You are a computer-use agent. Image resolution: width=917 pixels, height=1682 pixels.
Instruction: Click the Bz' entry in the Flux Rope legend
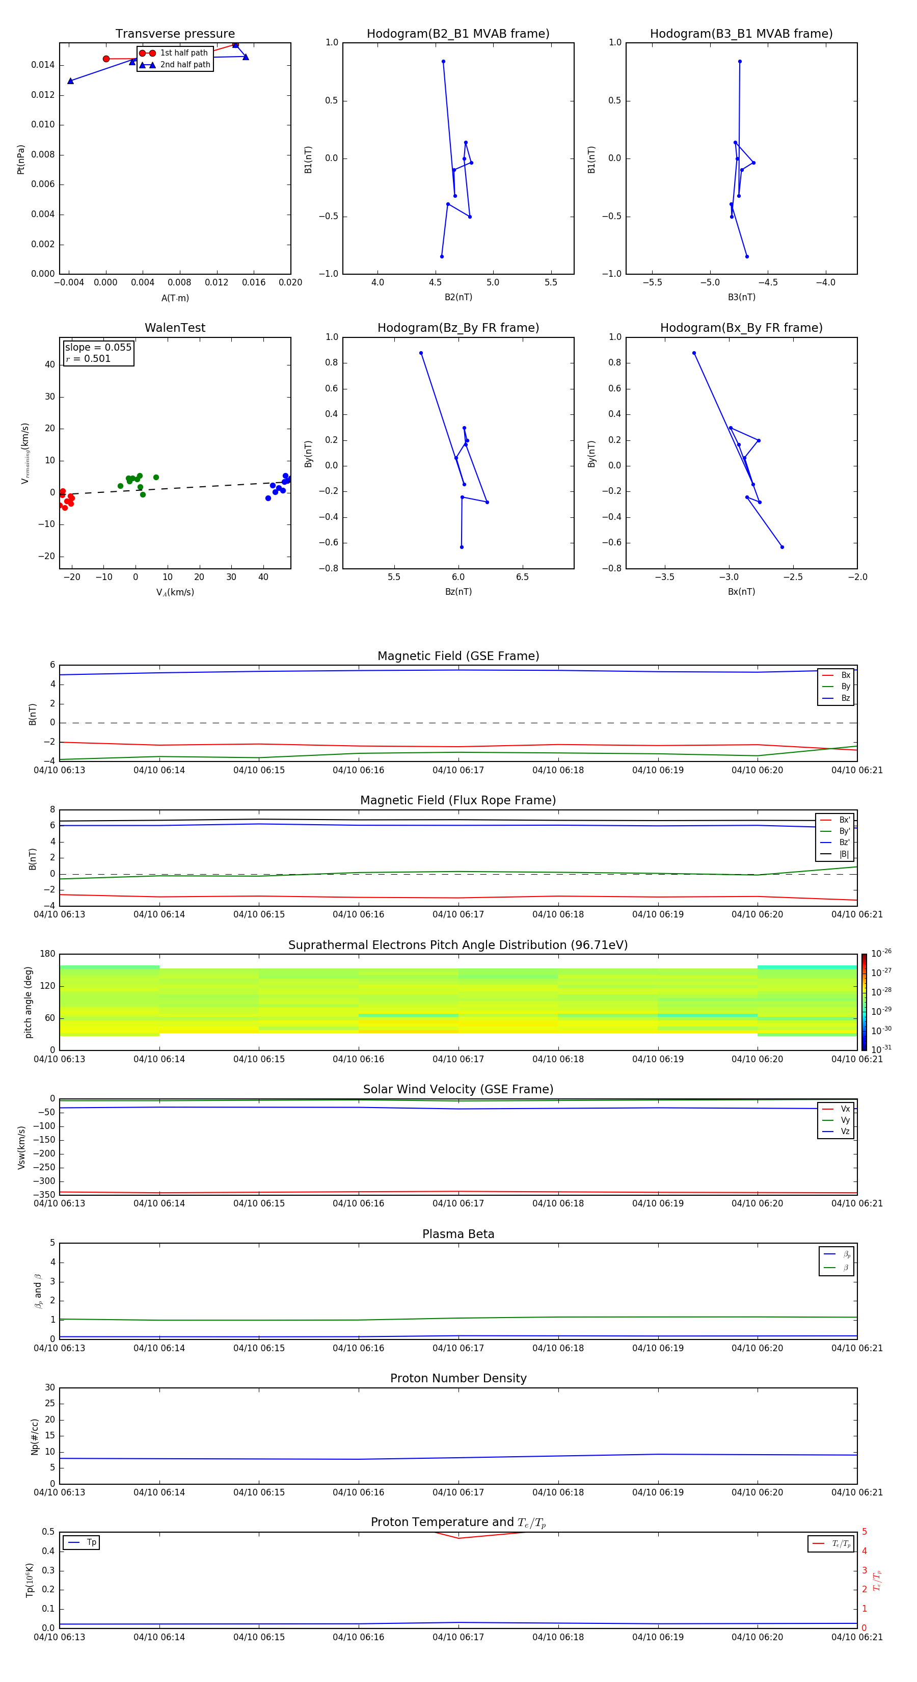coord(835,843)
